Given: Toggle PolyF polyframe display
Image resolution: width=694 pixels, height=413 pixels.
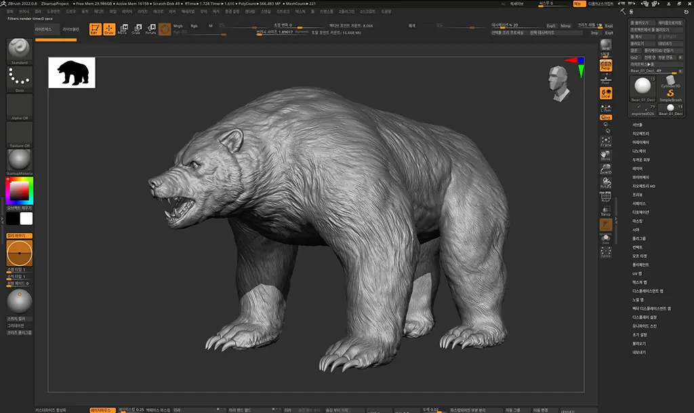Looking at the screenshot, I should [x=606, y=197].
